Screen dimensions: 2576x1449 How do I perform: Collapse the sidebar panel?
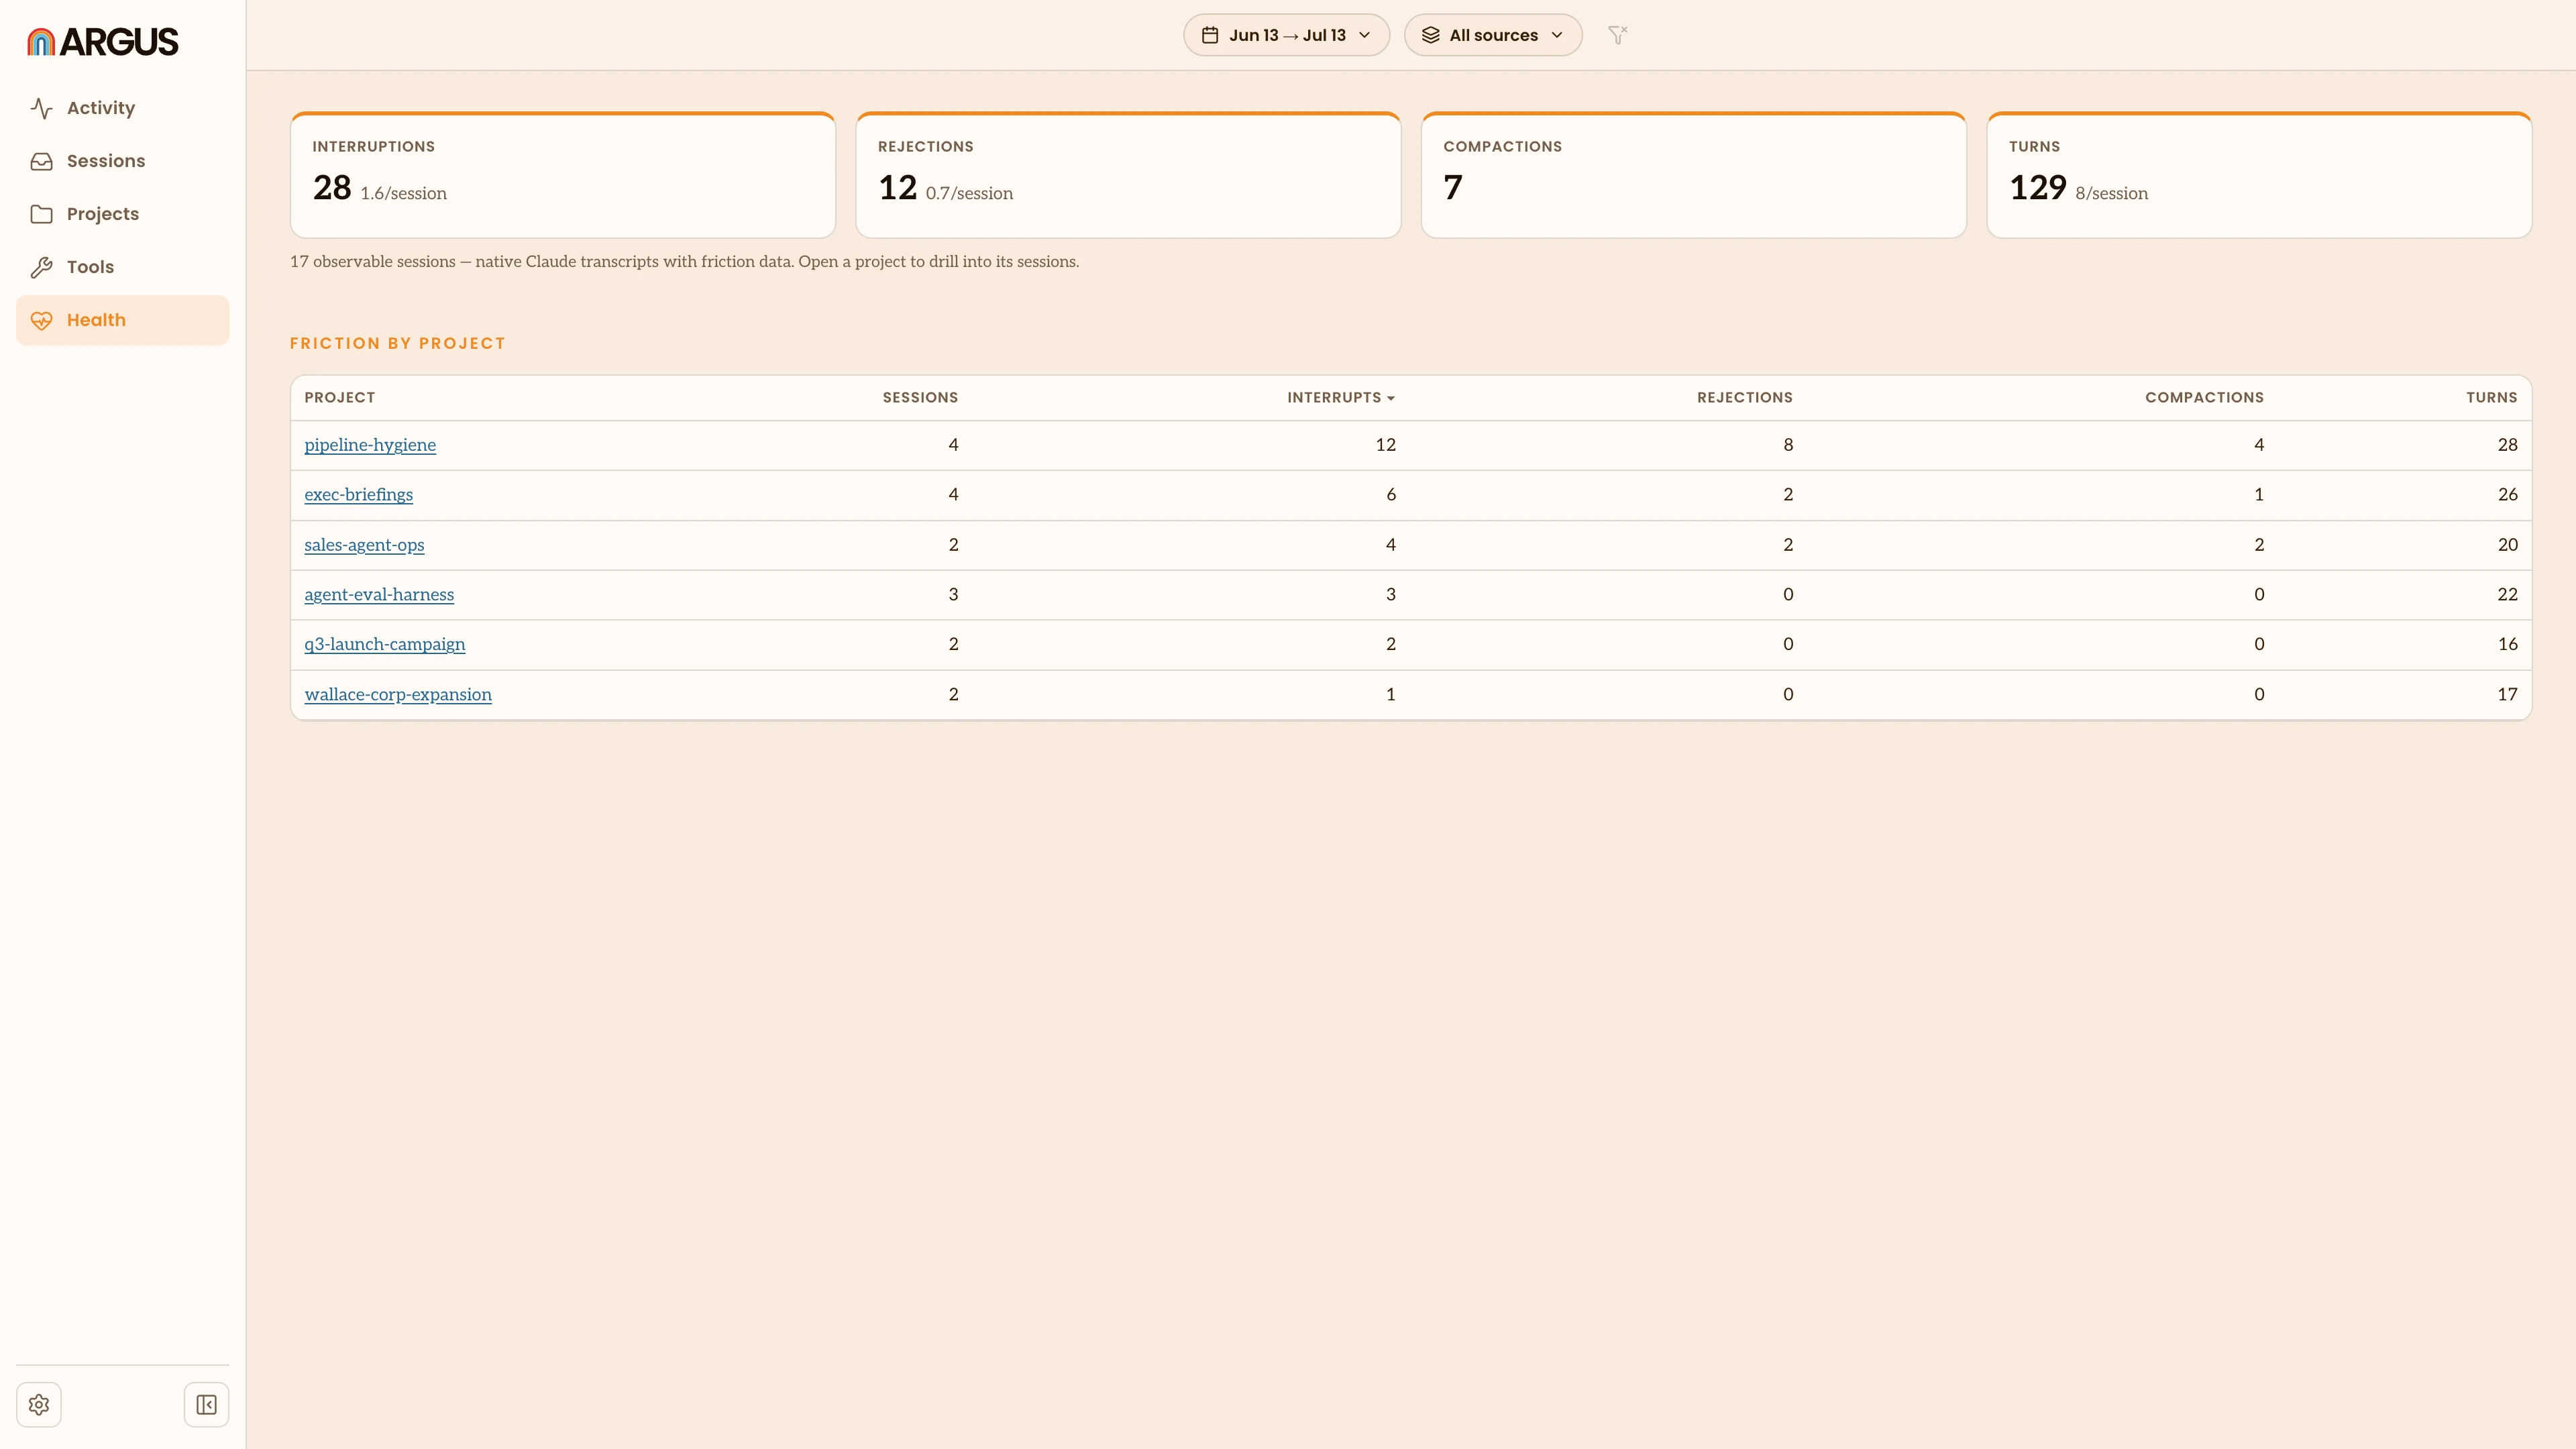207,1405
